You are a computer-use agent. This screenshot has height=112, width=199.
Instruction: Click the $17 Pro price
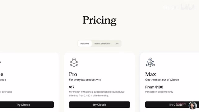72,87
